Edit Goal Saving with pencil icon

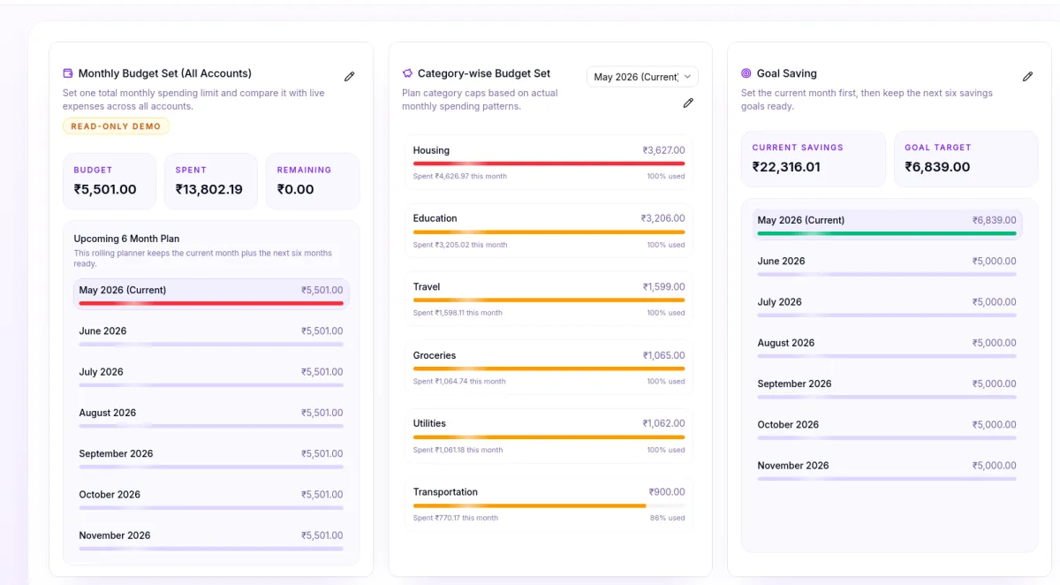[x=1027, y=77]
